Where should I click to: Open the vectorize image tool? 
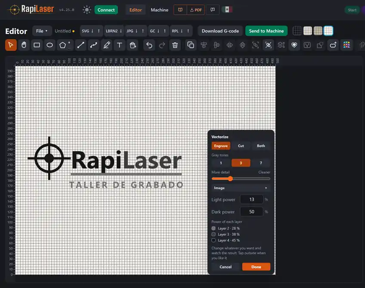point(307,45)
